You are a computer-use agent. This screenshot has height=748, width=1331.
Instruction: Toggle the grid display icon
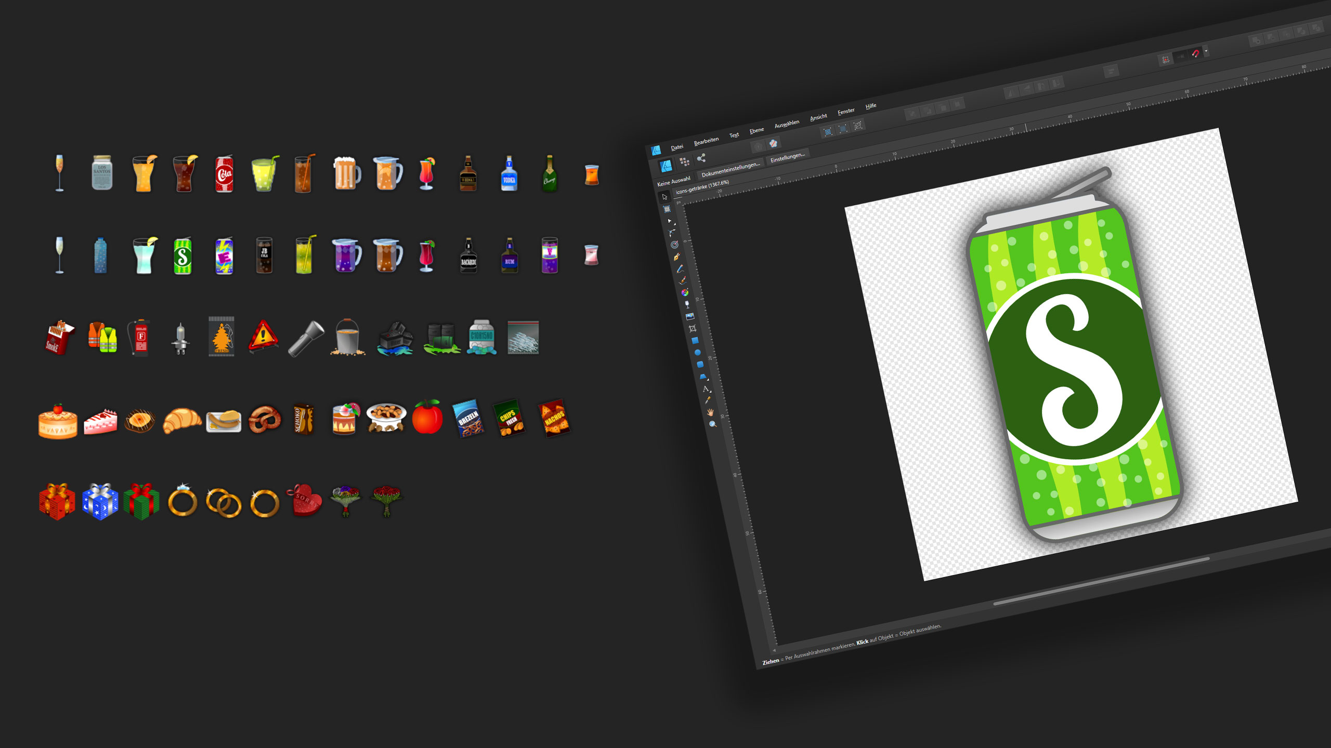coord(1166,60)
